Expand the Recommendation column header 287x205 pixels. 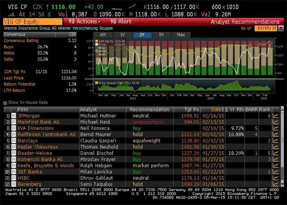(x=149, y=110)
